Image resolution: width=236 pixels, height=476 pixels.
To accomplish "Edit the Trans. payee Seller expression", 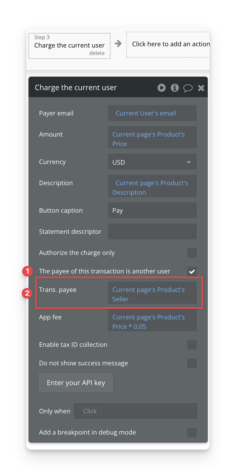I will pos(152,293).
